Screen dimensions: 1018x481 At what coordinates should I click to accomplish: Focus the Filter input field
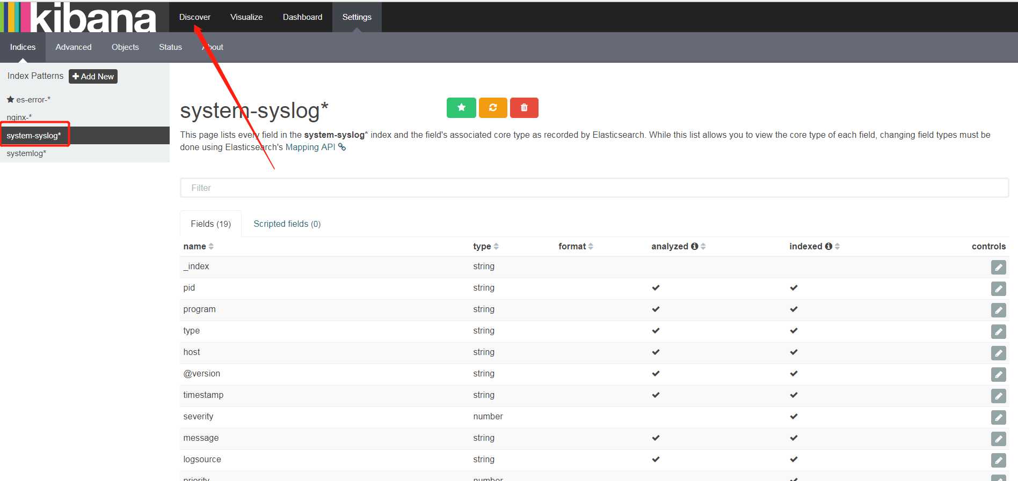[x=594, y=188]
